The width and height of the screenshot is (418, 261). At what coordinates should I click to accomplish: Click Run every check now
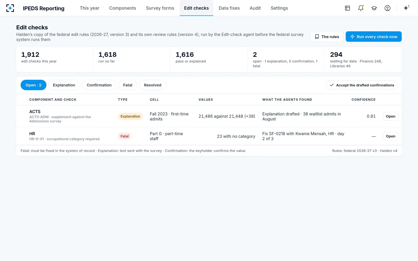pyautogui.click(x=374, y=37)
